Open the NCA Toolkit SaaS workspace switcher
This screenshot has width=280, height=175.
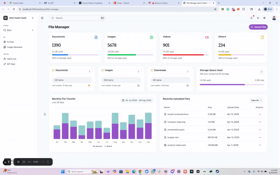point(19,18)
